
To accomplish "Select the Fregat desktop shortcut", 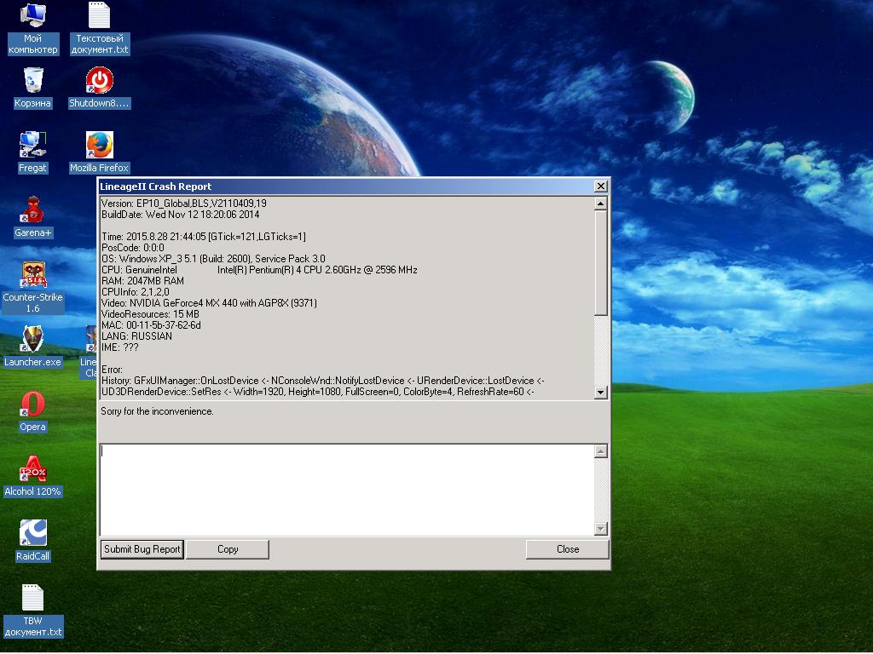I will tap(33, 152).
